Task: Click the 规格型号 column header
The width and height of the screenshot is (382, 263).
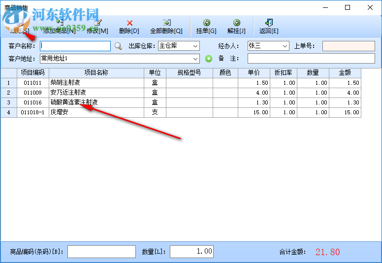Action: 190,73
